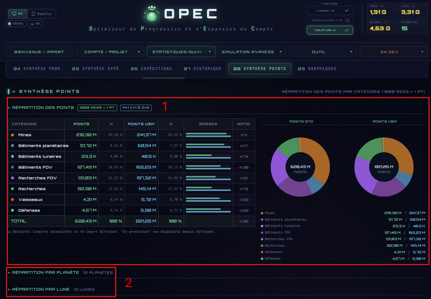Click the POINTS STD donut chart center
This screenshot has width=431, height=299.
coord(300,167)
